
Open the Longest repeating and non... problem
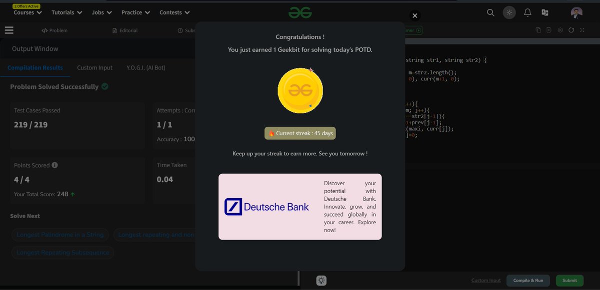click(154, 235)
